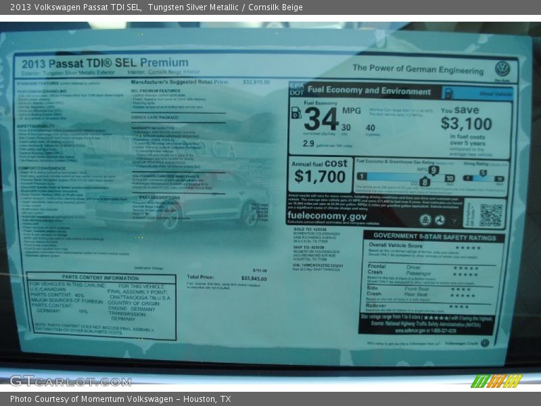Screen dimensions: 541x406
Task: Click the Smog Rating scale bar
Action: tap(483, 178)
